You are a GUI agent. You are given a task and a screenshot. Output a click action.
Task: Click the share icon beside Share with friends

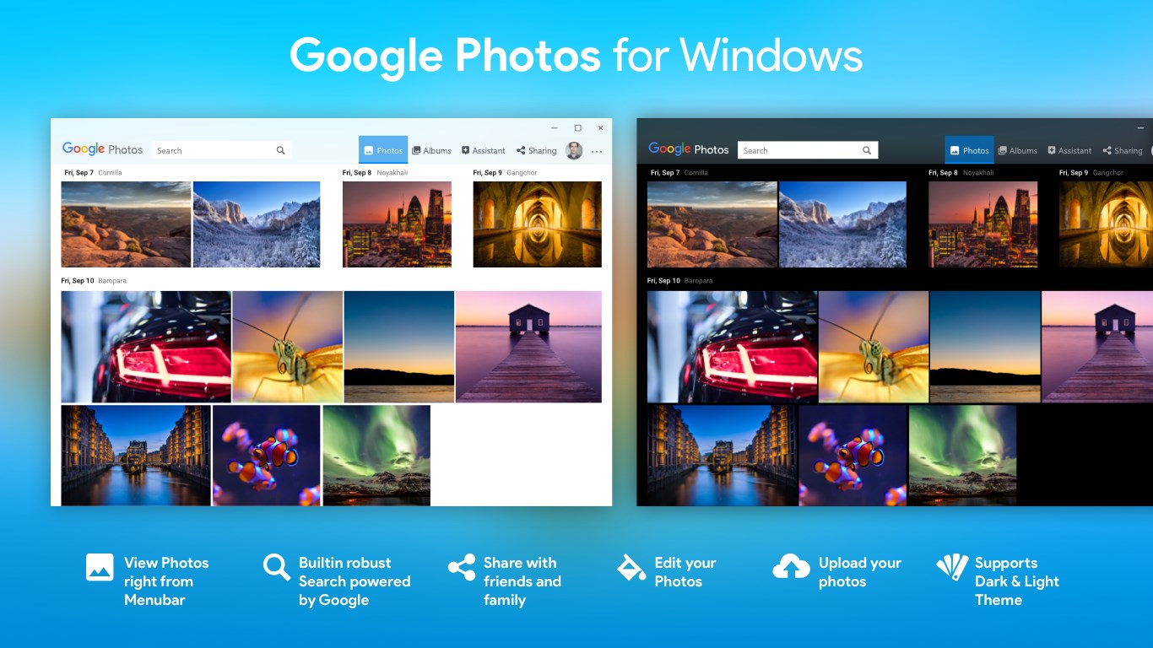click(x=462, y=567)
